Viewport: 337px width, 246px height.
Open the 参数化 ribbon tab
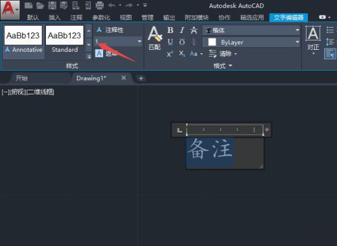(x=101, y=18)
